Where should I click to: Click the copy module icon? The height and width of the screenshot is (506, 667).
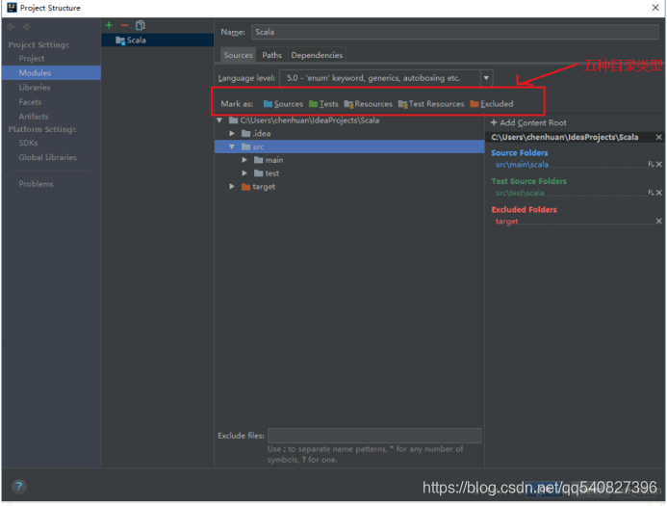click(140, 26)
